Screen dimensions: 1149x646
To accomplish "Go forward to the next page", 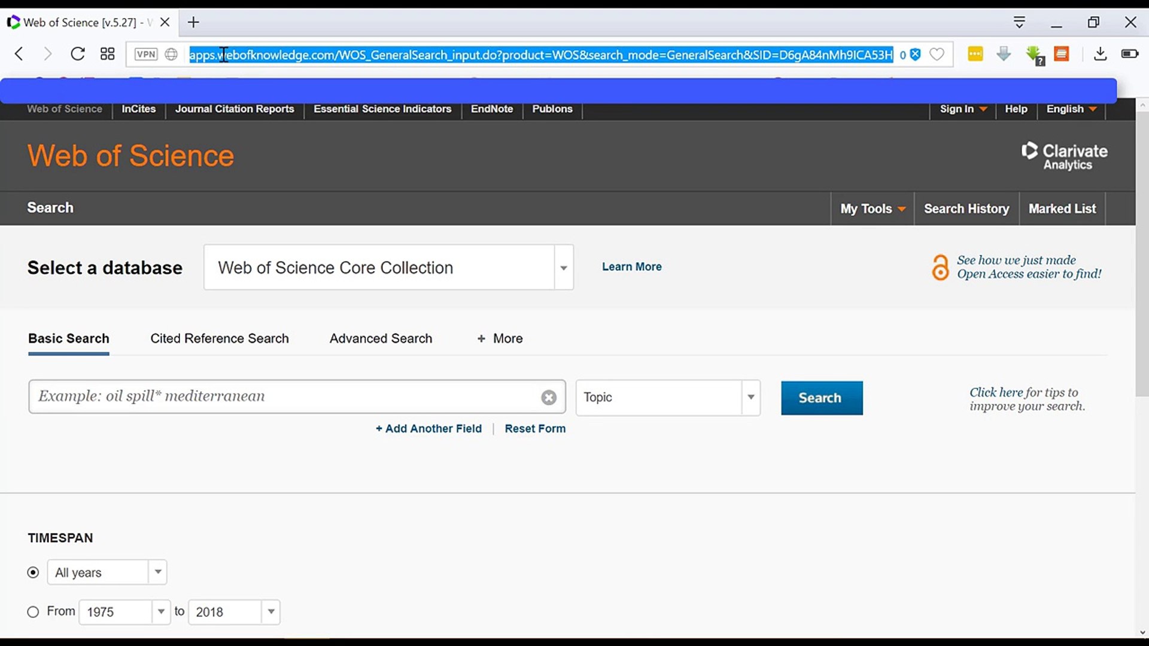I will [48, 54].
